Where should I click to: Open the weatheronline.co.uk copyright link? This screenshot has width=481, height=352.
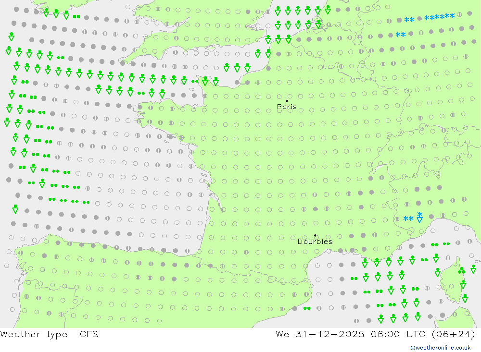[440, 348]
